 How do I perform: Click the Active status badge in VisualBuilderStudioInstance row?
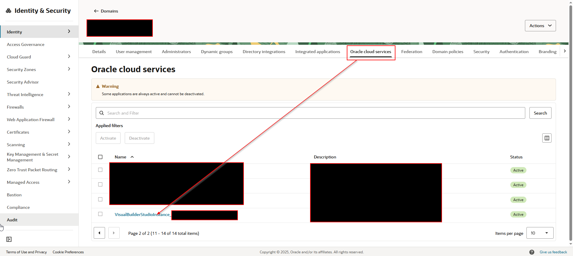[518, 215]
